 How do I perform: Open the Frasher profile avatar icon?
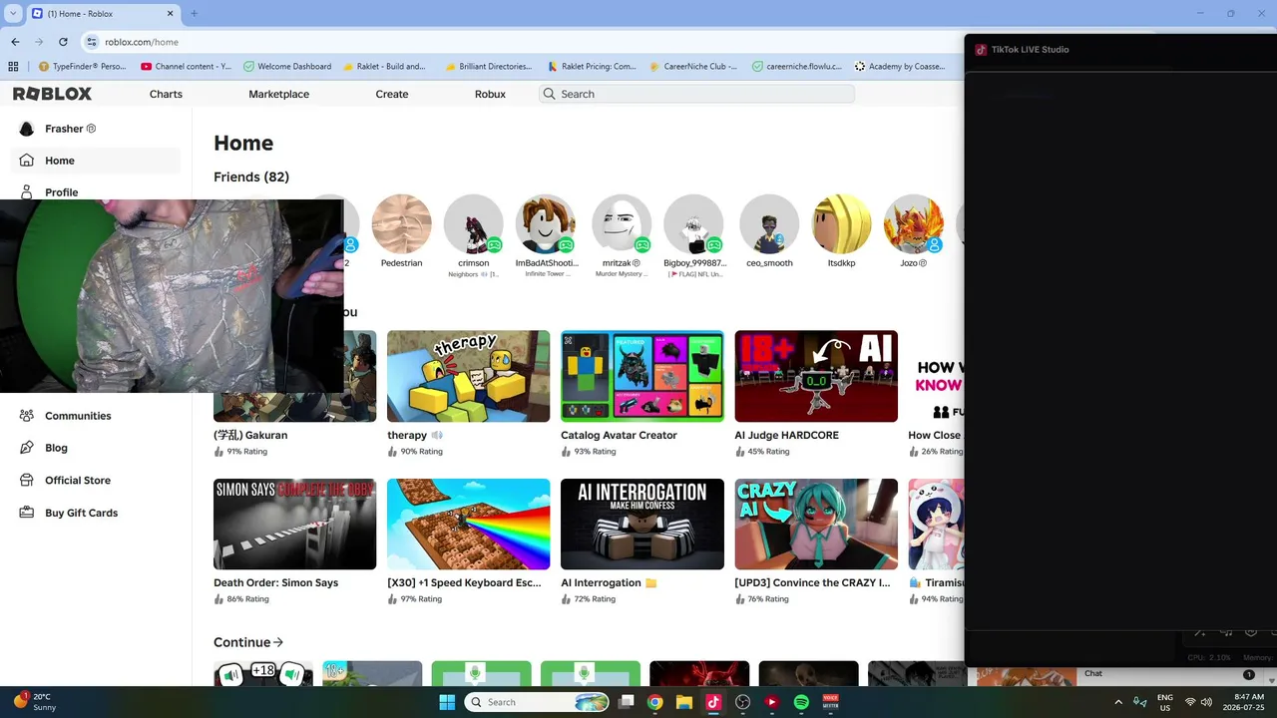[27, 129]
